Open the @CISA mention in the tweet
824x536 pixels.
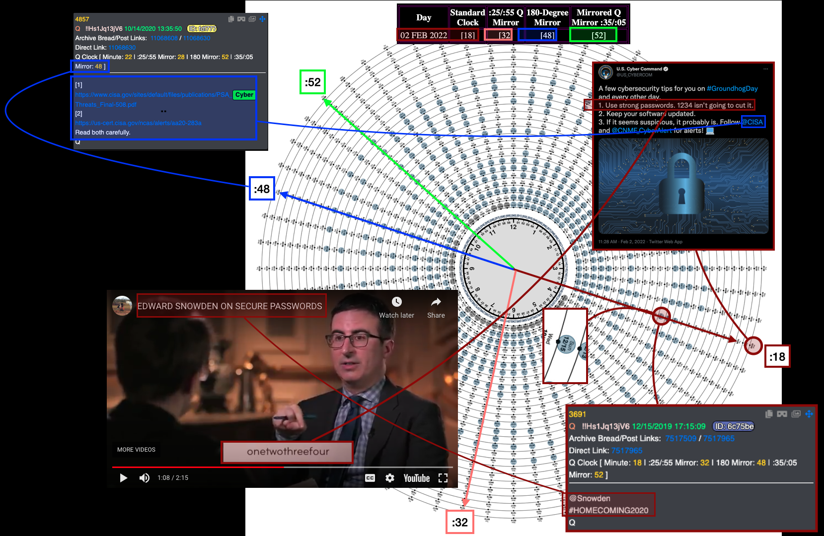coord(752,122)
